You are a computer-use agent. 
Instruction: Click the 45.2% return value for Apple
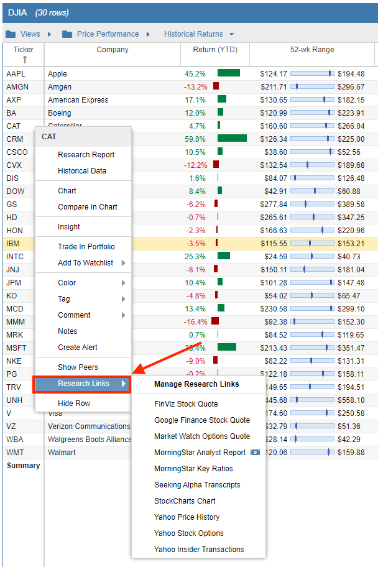coord(195,74)
